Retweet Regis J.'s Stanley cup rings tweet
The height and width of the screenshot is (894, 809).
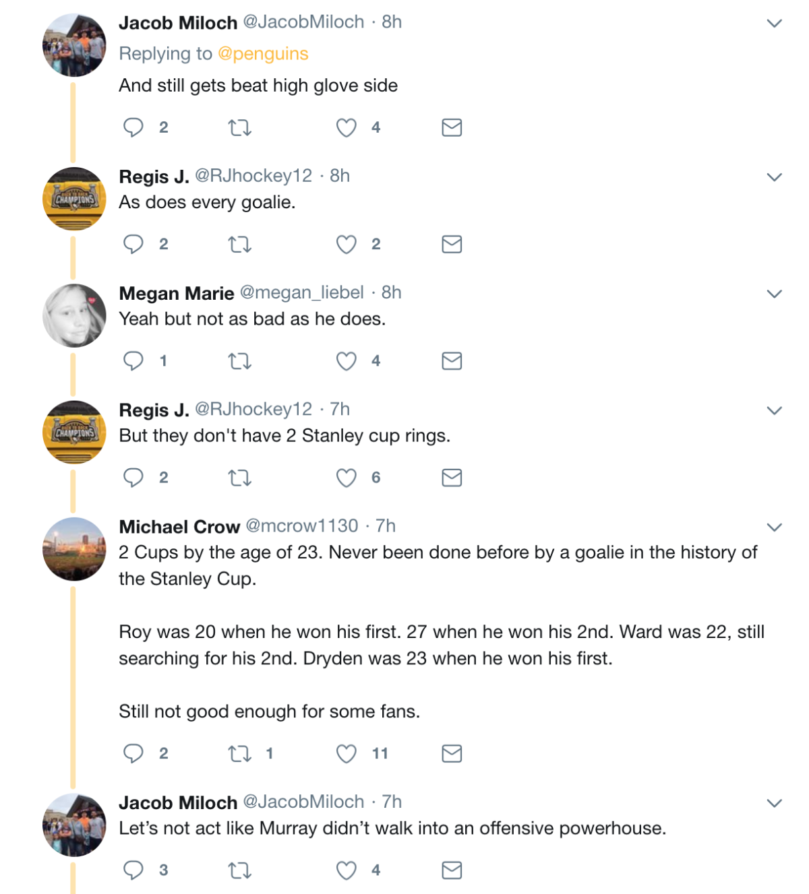tap(239, 478)
